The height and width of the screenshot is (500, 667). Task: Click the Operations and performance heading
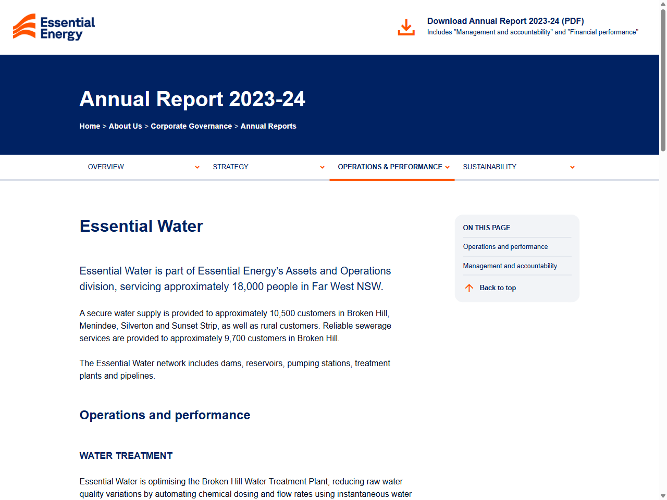tap(165, 415)
